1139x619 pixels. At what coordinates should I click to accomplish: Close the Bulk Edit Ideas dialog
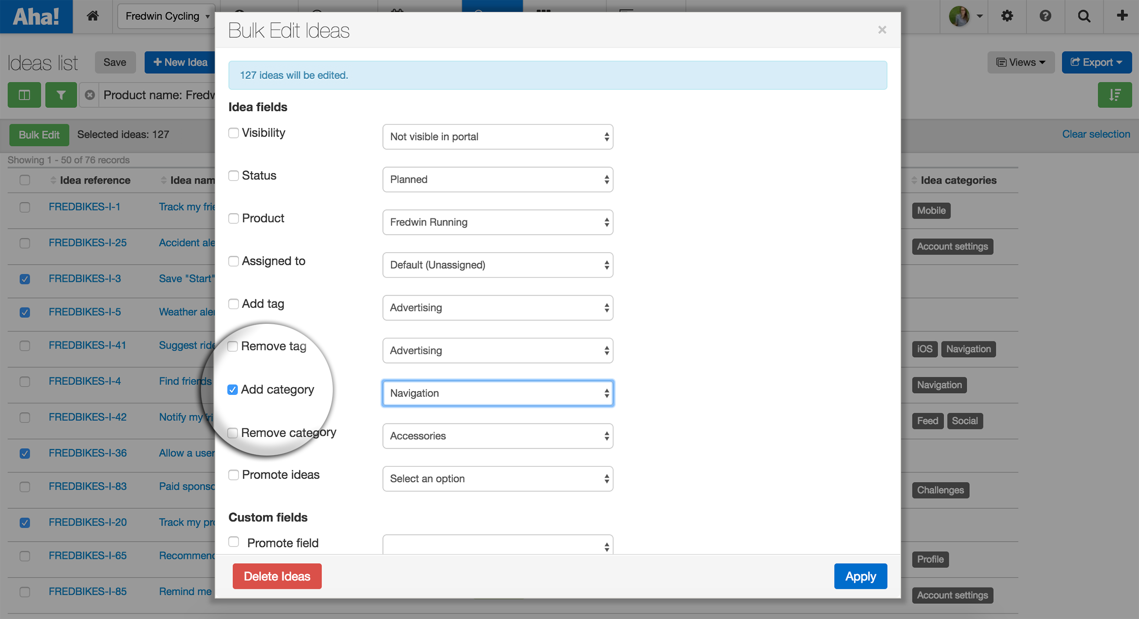tap(882, 29)
